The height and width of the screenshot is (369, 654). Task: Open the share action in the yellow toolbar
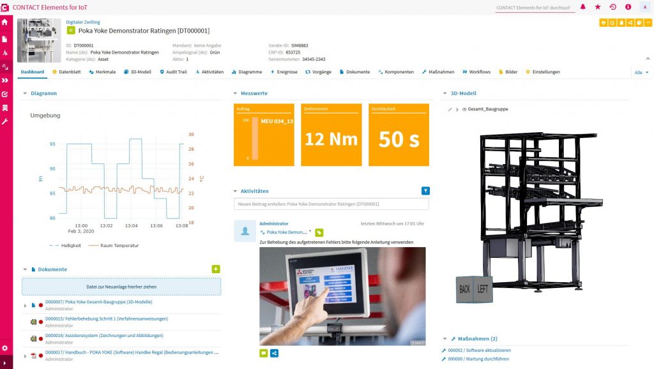coord(630,23)
